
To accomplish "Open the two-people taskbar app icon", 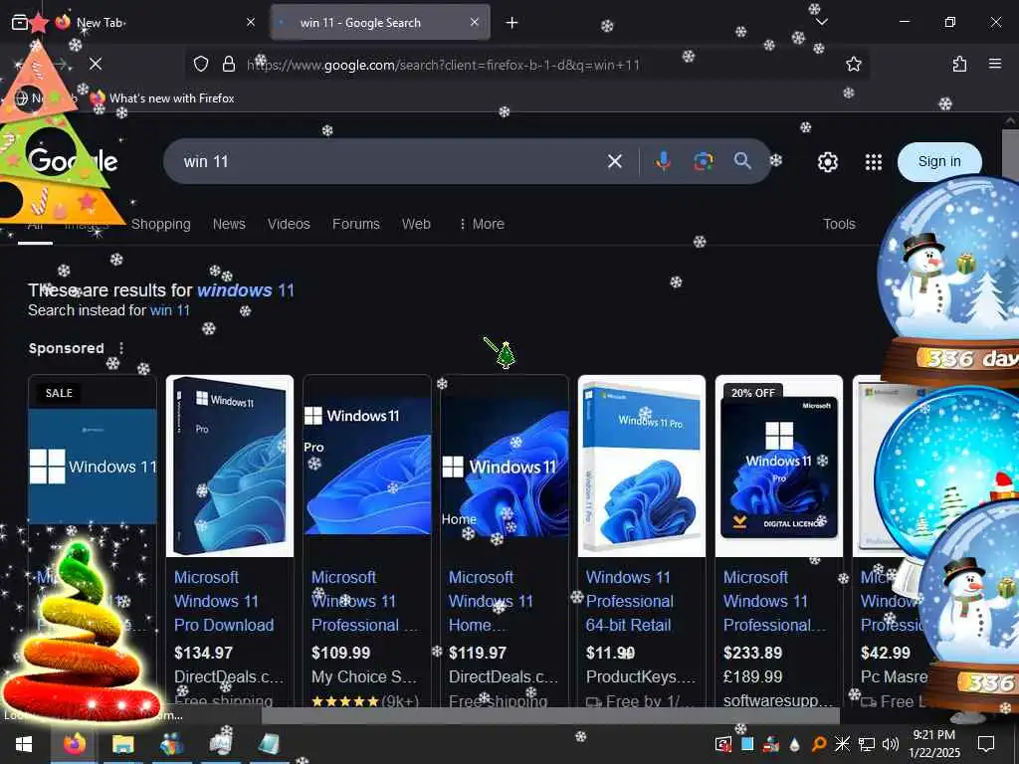I will 171,744.
